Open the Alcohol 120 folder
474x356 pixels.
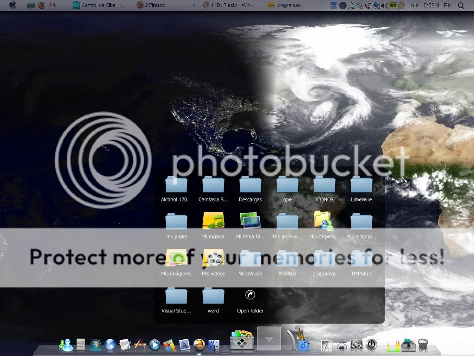[x=176, y=189]
